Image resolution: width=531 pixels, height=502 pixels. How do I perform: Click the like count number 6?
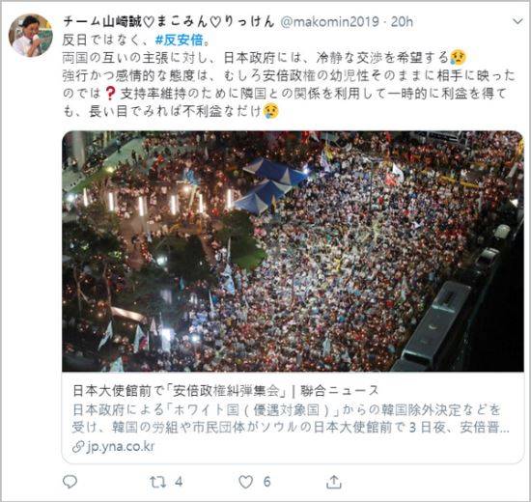point(267,482)
